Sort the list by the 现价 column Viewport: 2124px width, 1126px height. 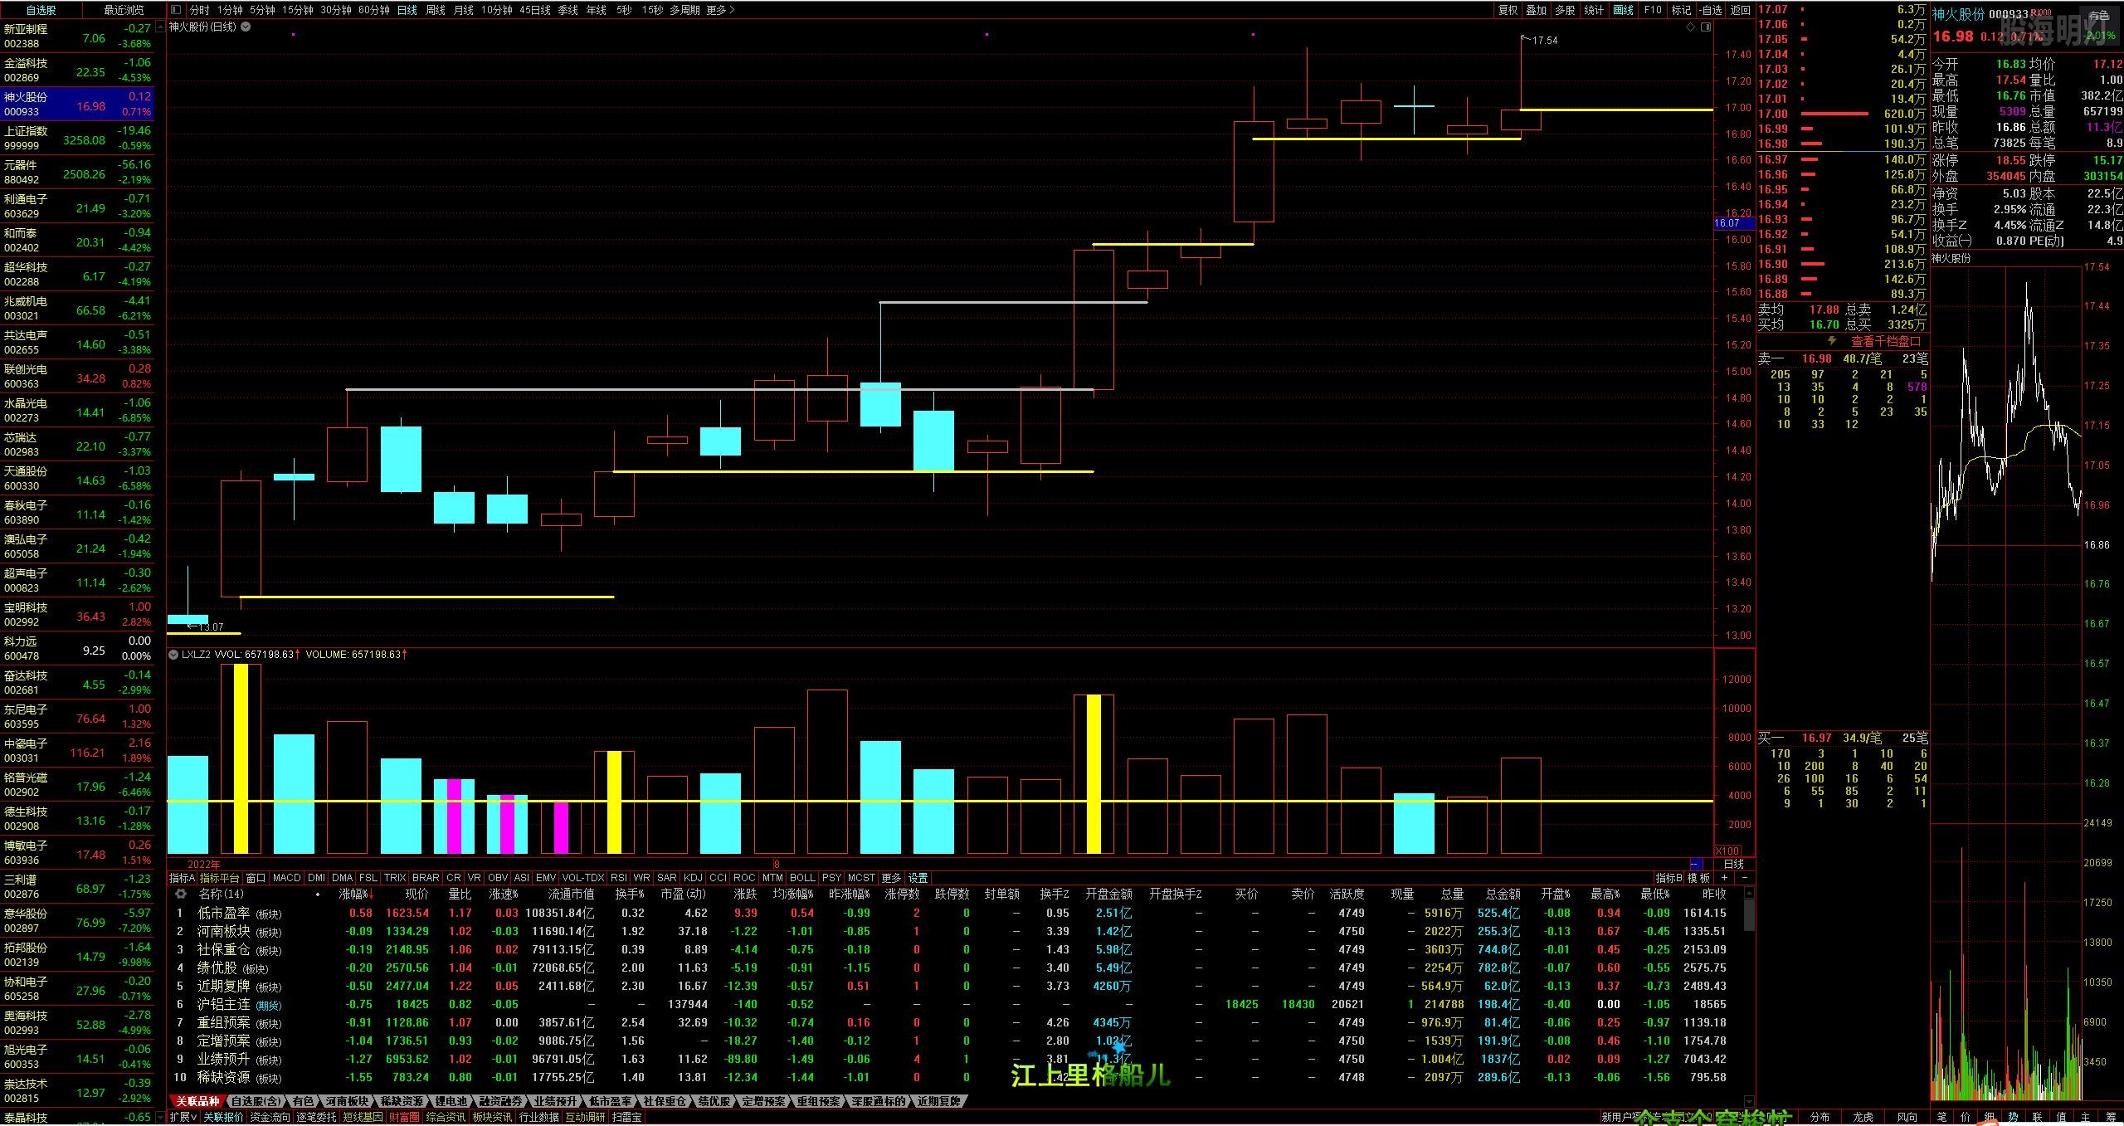(x=417, y=894)
